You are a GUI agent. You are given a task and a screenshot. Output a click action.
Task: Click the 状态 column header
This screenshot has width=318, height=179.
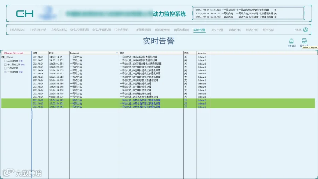pos(190,53)
